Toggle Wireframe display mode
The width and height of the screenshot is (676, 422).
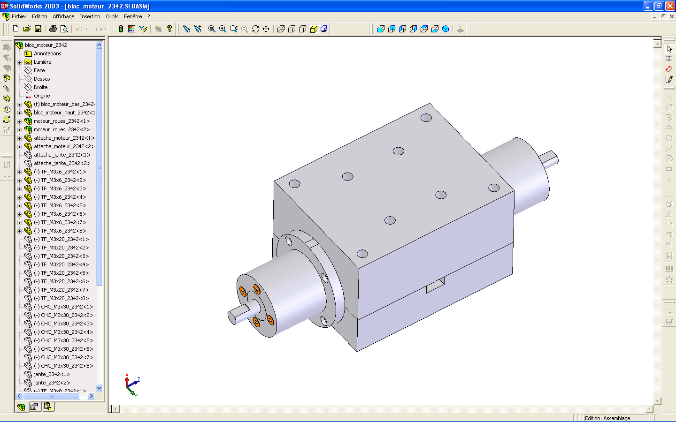[x=281, y=29]
